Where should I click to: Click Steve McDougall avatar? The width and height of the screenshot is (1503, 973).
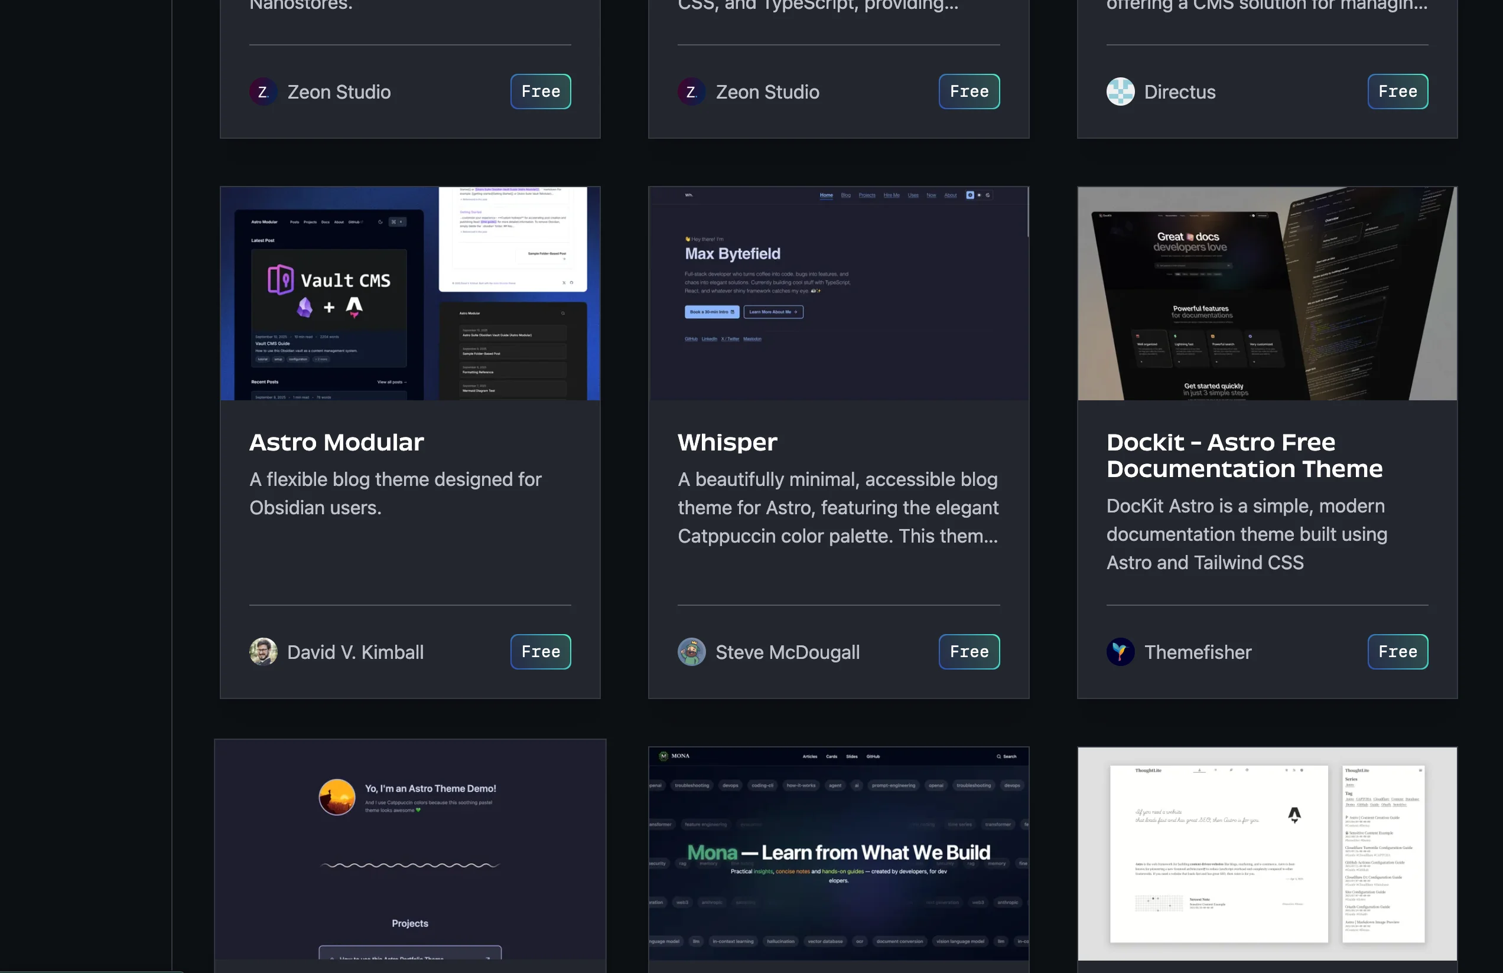coord(691,652)
